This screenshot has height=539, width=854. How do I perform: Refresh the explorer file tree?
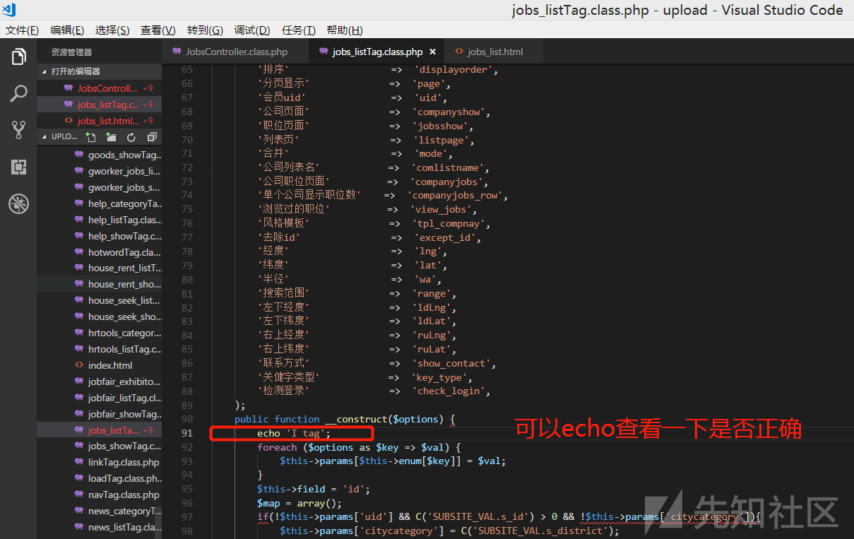point(131,137)
